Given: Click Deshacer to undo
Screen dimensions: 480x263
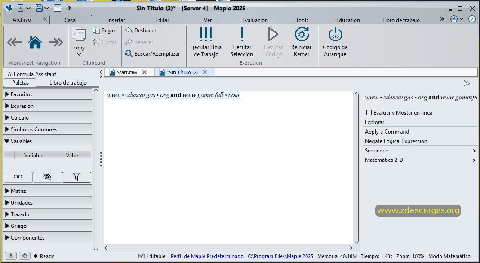Looking at the screenshot, I should [x=141, y=30].
